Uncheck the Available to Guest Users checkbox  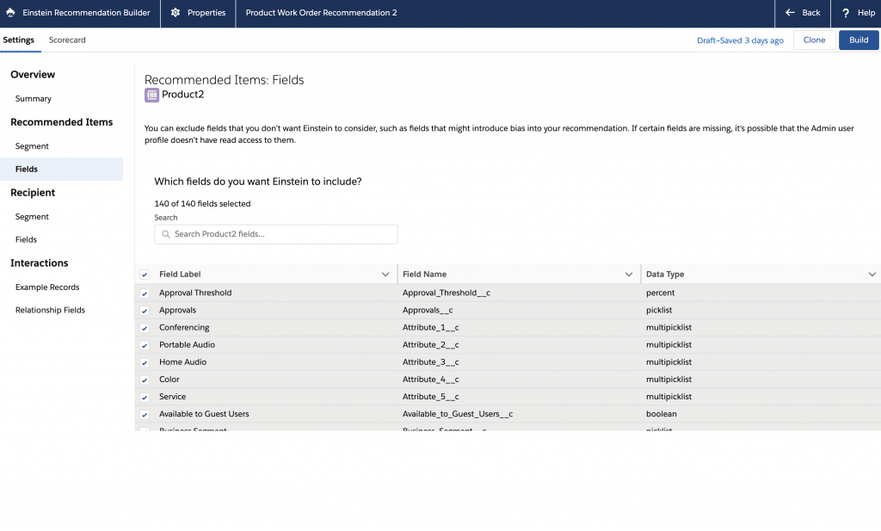pyautogui.click(x=145, y=415)
